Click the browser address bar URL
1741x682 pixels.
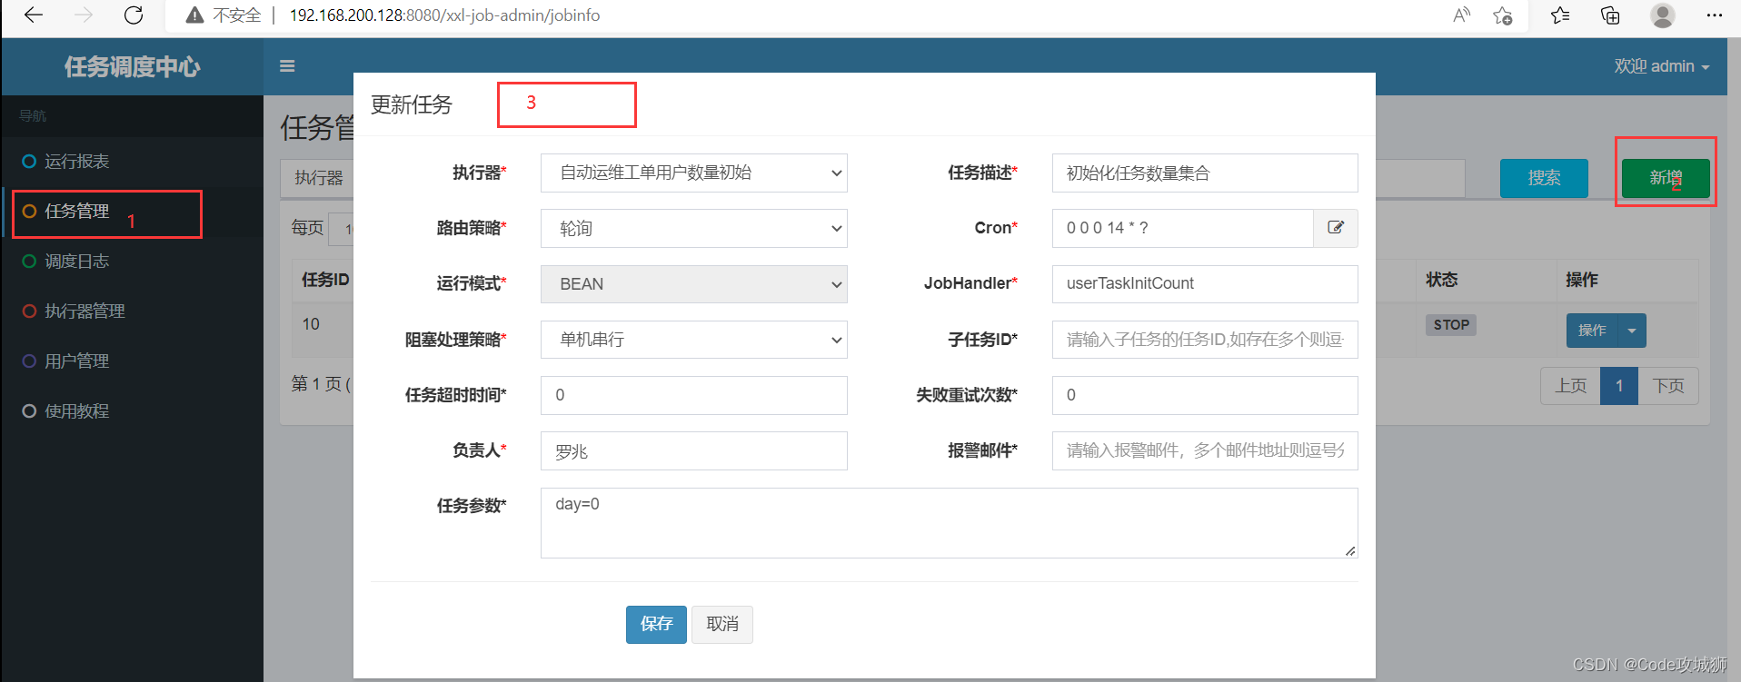pyautogui.click(x=444, y=15)
